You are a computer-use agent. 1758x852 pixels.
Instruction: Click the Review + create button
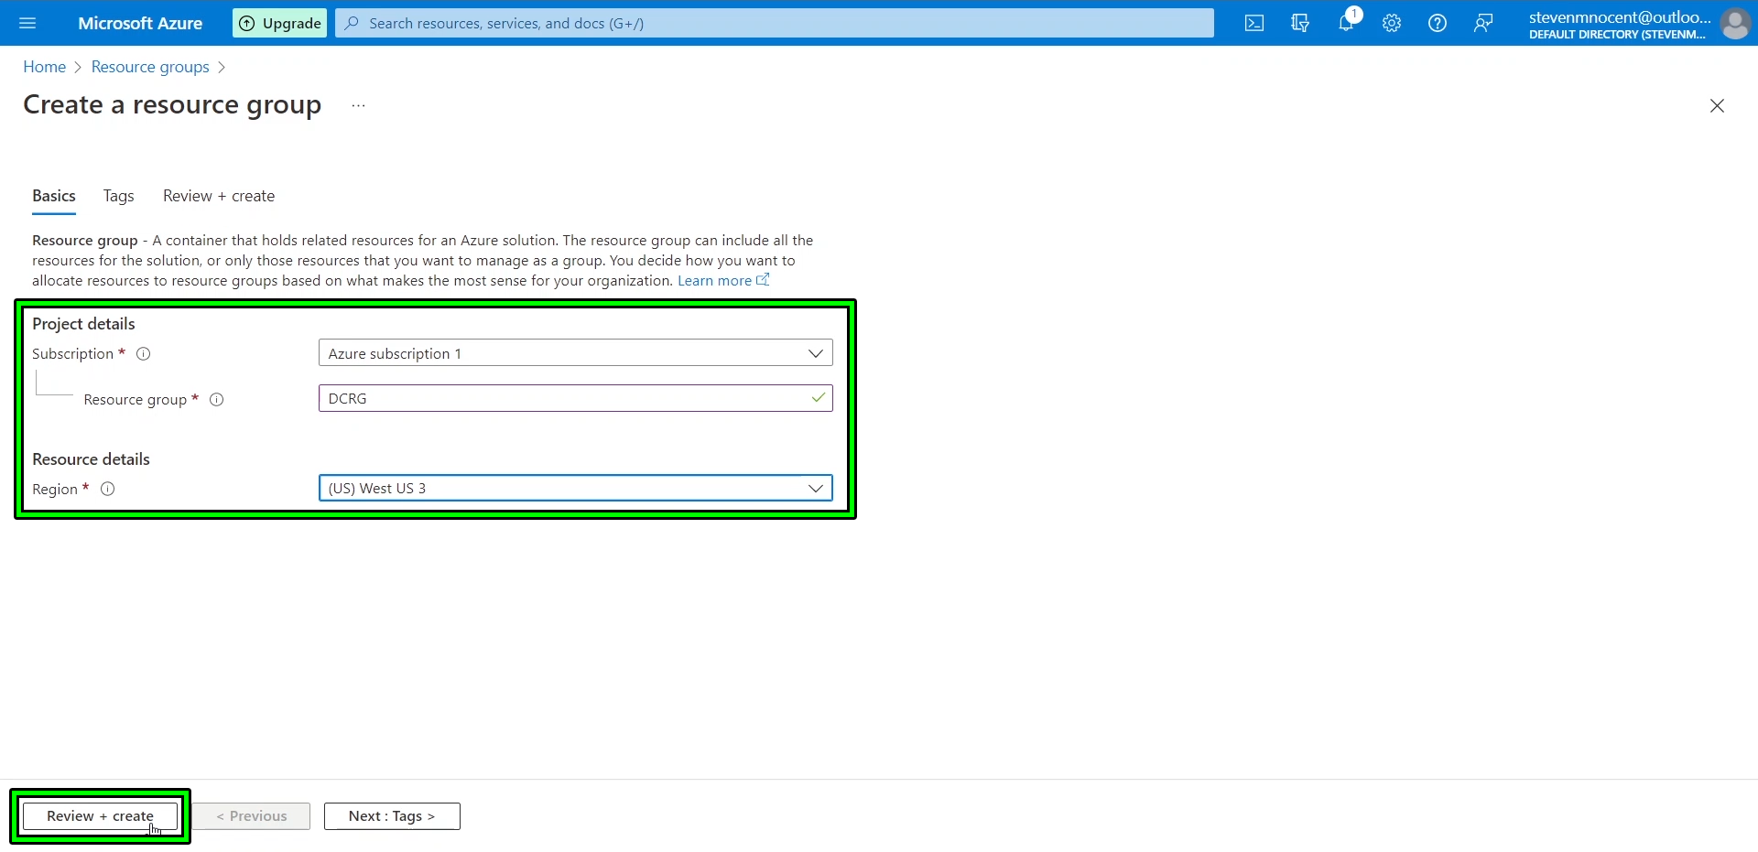101,815
